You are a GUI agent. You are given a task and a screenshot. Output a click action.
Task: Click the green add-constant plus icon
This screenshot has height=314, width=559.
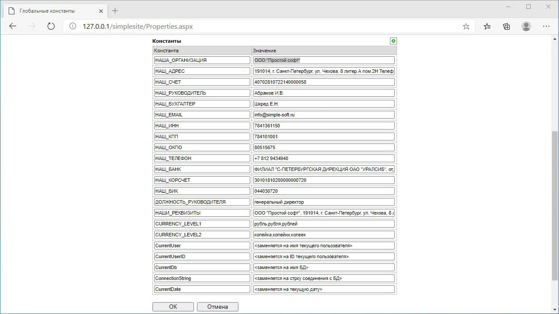(393, 41)
